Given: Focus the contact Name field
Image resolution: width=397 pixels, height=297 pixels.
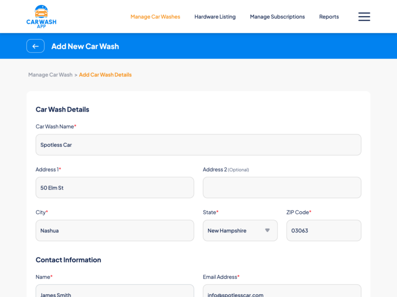Looking at the screenshot, I should (115, 292).
